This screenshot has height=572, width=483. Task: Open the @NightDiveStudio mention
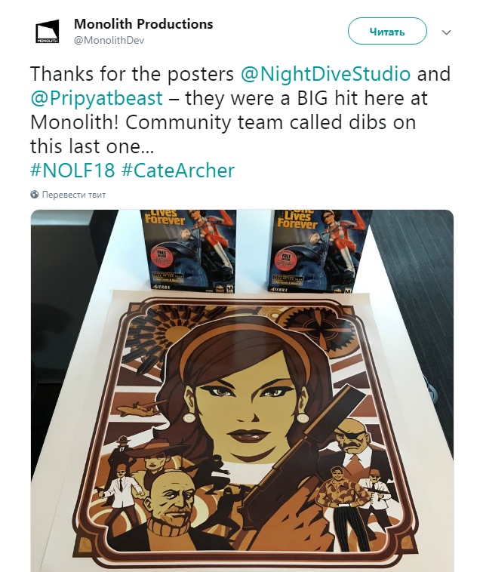(325, 74)
